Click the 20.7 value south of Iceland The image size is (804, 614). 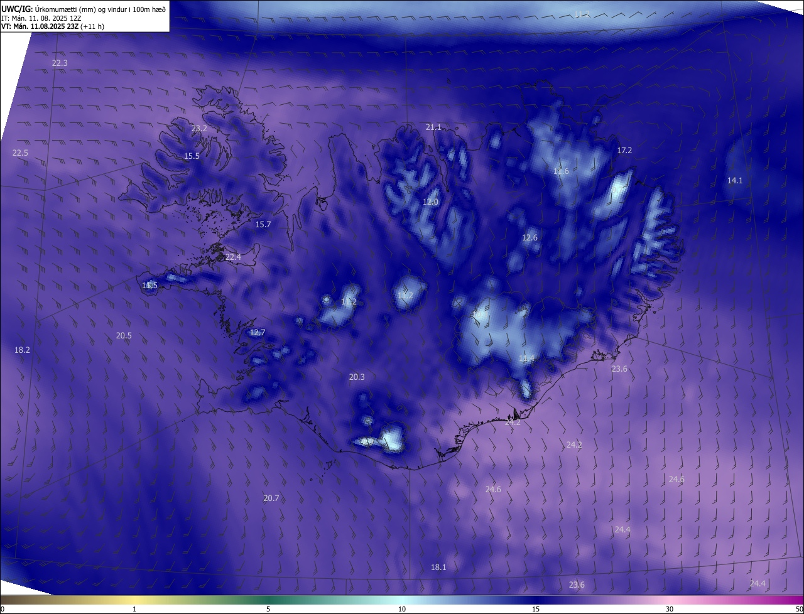271,498
